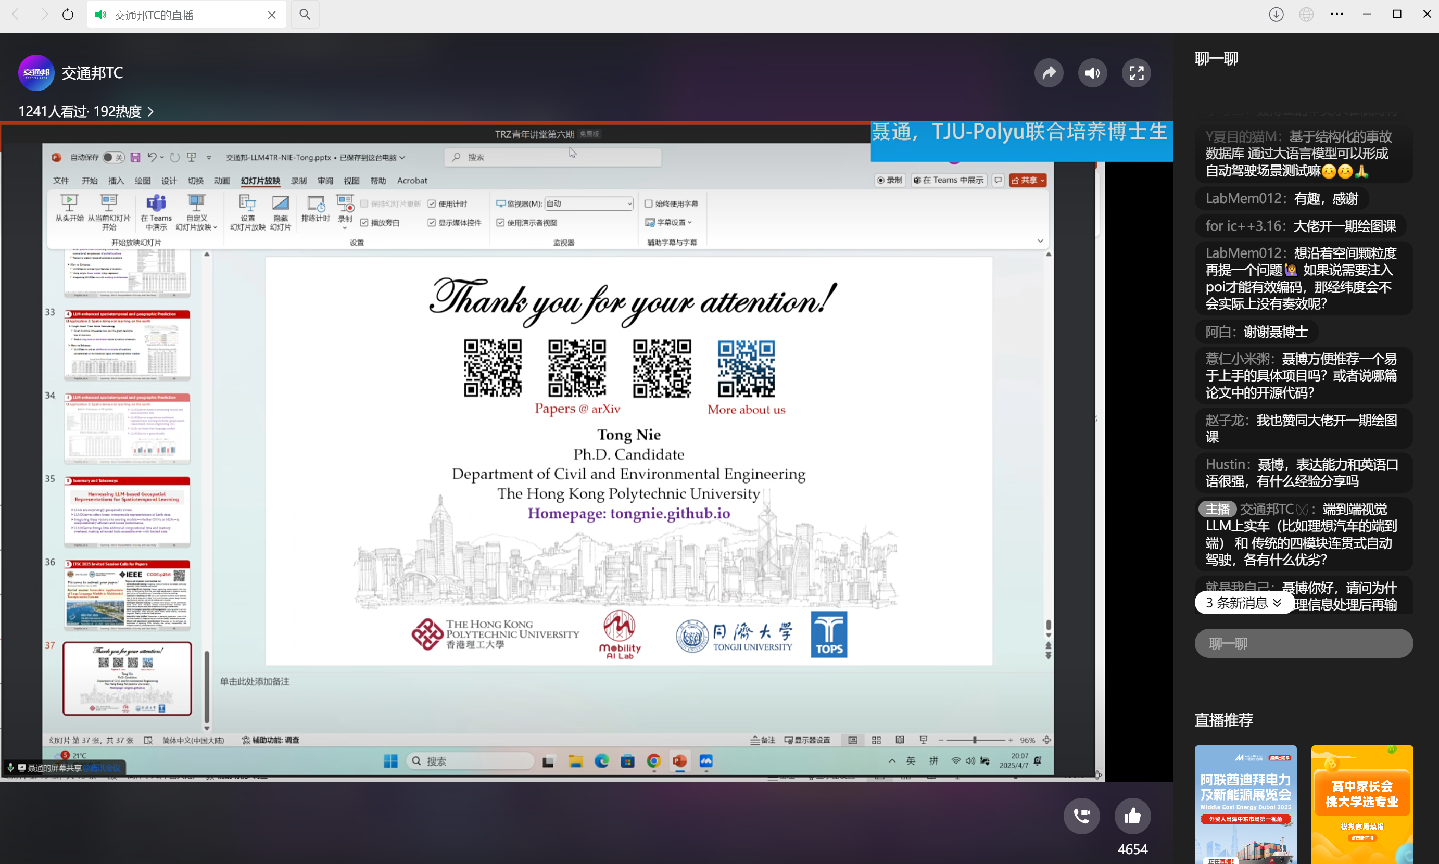Viewport: 1439px width, 864px height.
Task: Click 显示器设置 in status bar
Action: [x=807, y=740]
